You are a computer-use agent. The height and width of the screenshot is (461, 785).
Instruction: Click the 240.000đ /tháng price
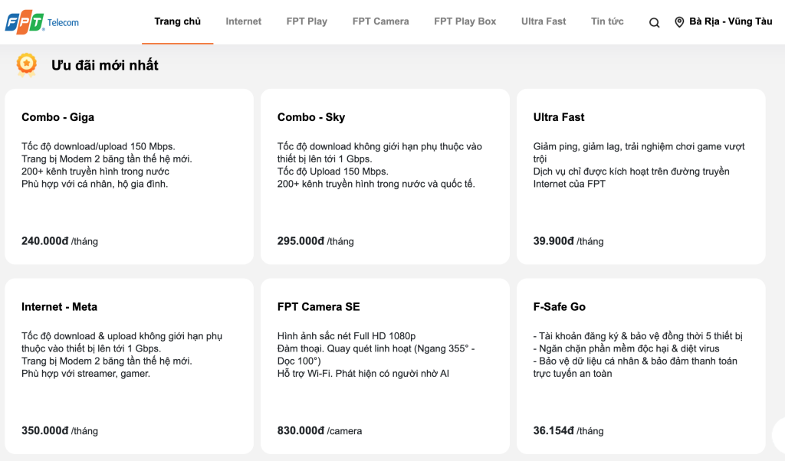coord(60,241)
